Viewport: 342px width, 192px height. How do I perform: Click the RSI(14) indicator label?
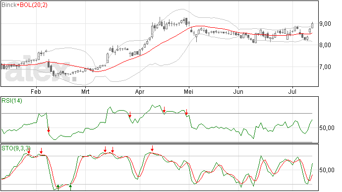pos(12,101)
